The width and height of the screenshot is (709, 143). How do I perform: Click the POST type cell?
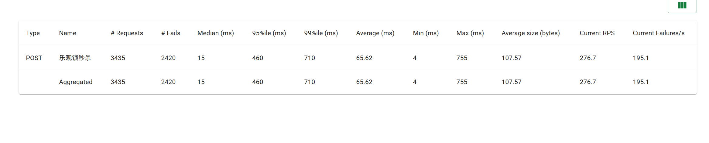[34, 58]
